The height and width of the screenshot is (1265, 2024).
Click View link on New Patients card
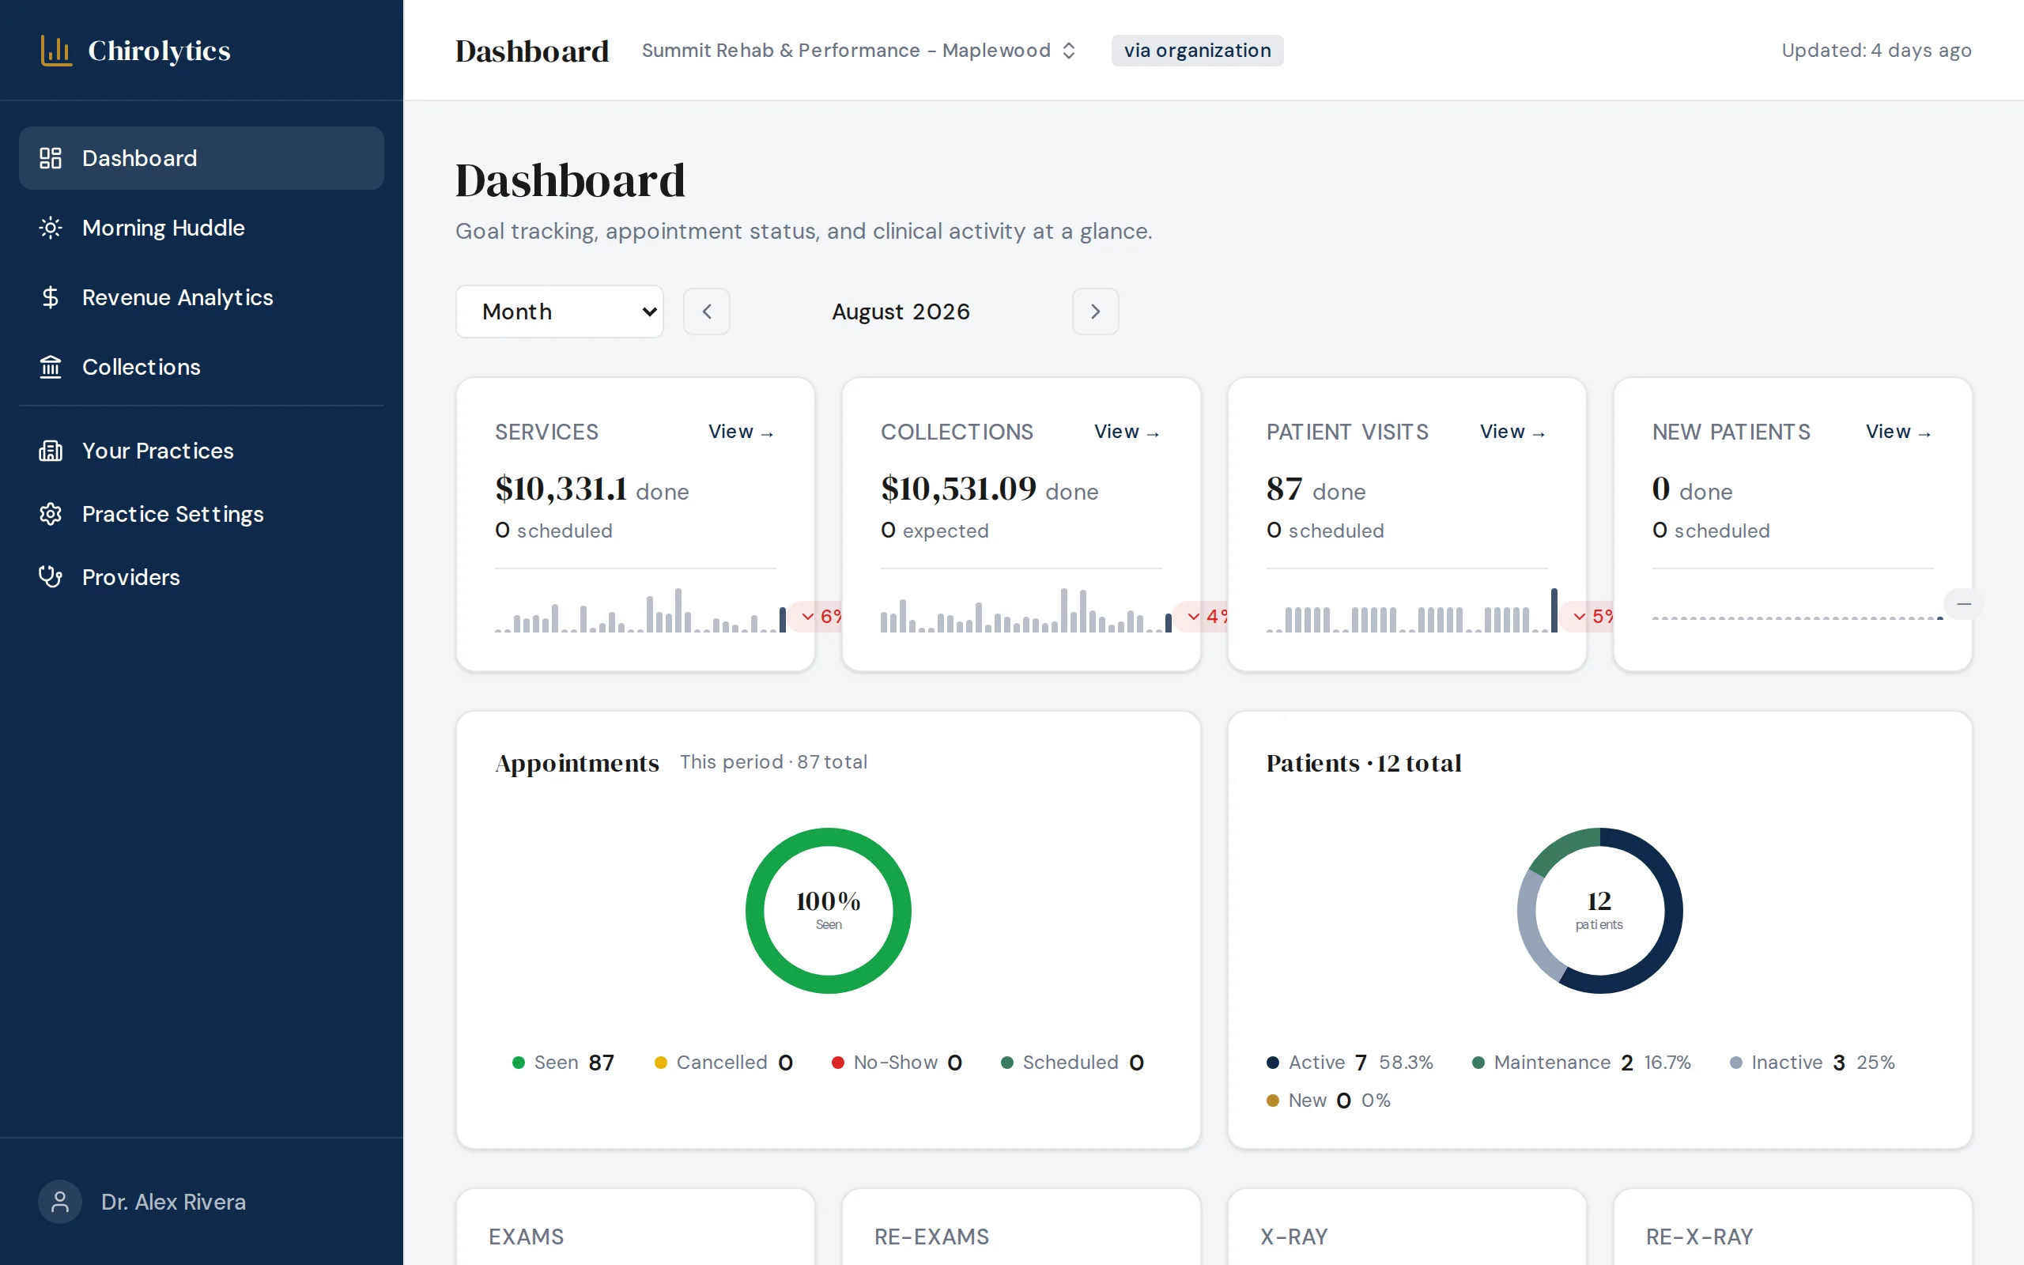(1898, 432)
